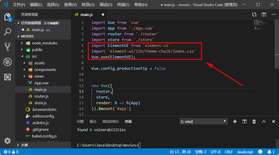This screenshot has height=155, width=279.
Task: Open the 选择(S) menu
Action: 53,5
